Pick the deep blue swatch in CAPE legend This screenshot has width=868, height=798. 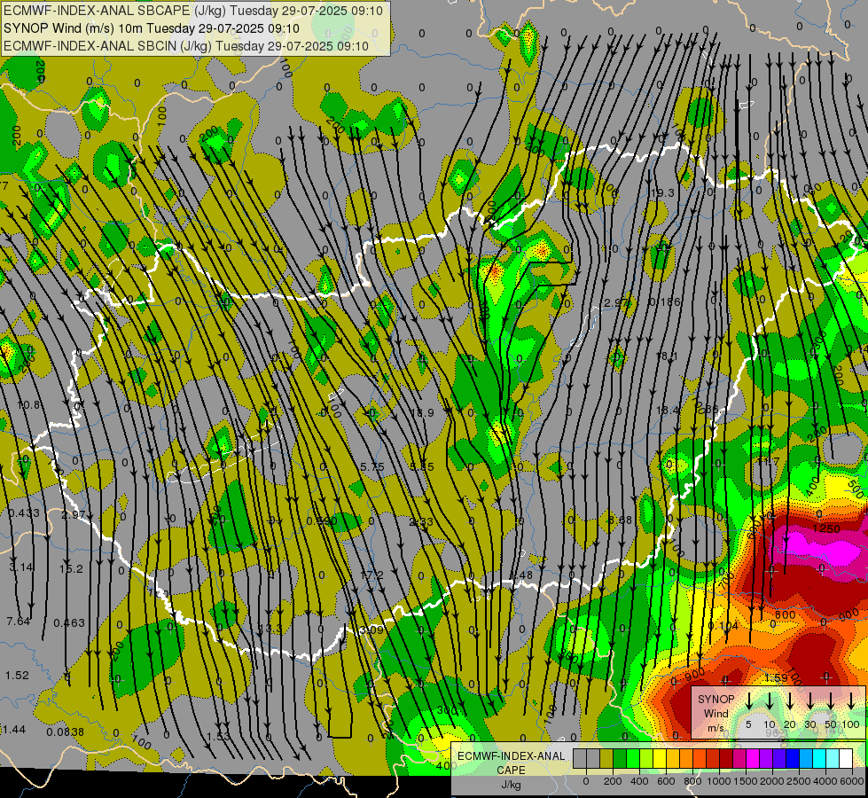(x=793, y=759)
